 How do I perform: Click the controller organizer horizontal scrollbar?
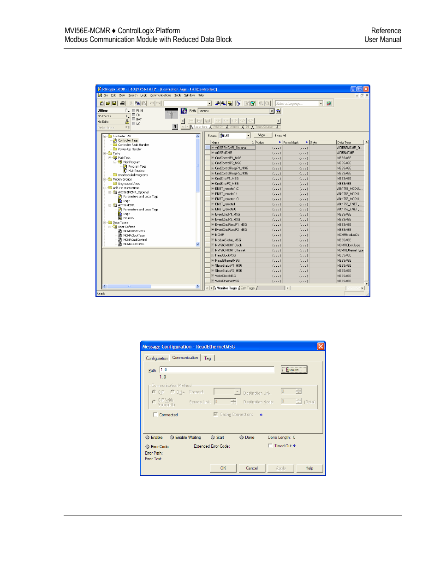point(151,286)
